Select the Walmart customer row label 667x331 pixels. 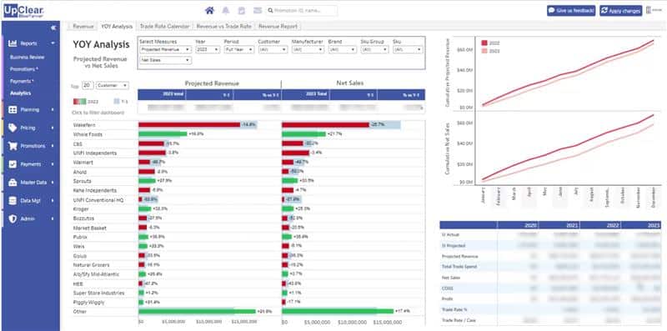[83, 163]
